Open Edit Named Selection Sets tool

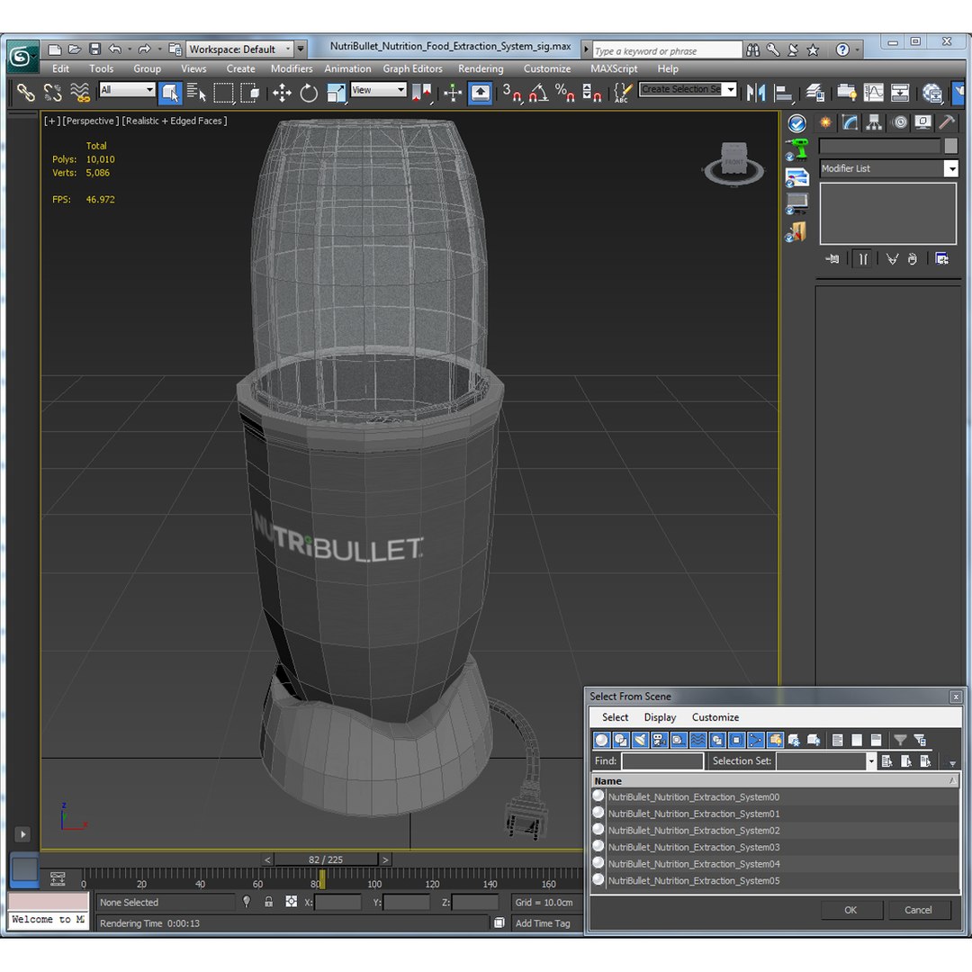coord(623,93)
